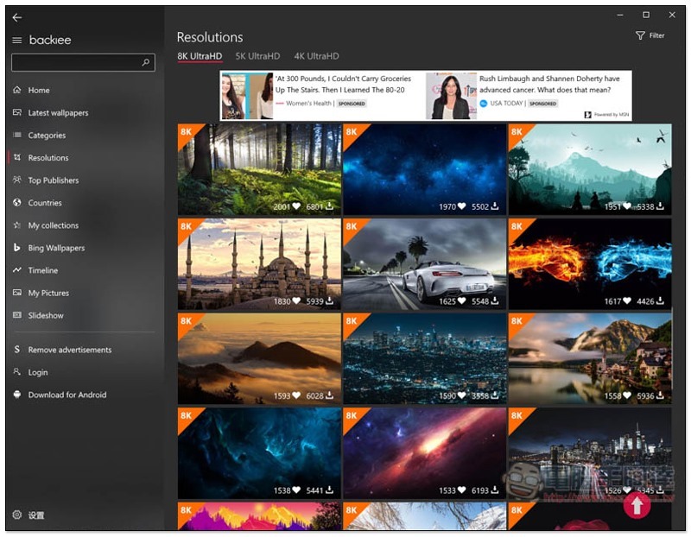Viewport: 691px width, 537px height.
Task: Select the 8K UltraHD tab
Action: tap(200, 56)
